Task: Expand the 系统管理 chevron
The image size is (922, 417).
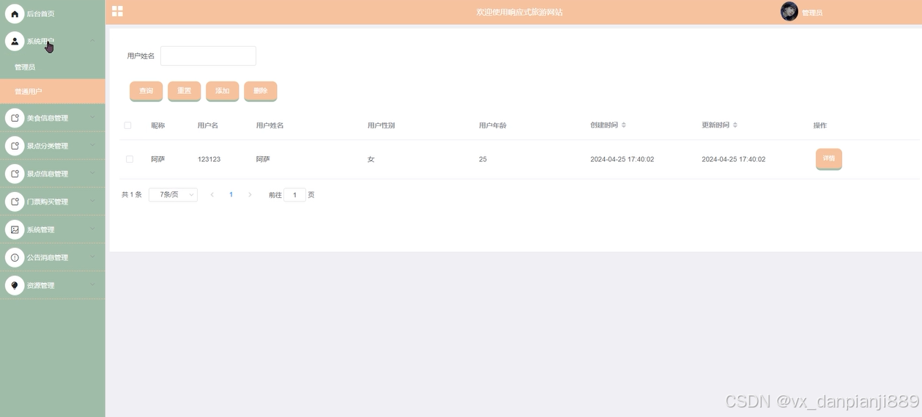Action: [x=92, y=229]
